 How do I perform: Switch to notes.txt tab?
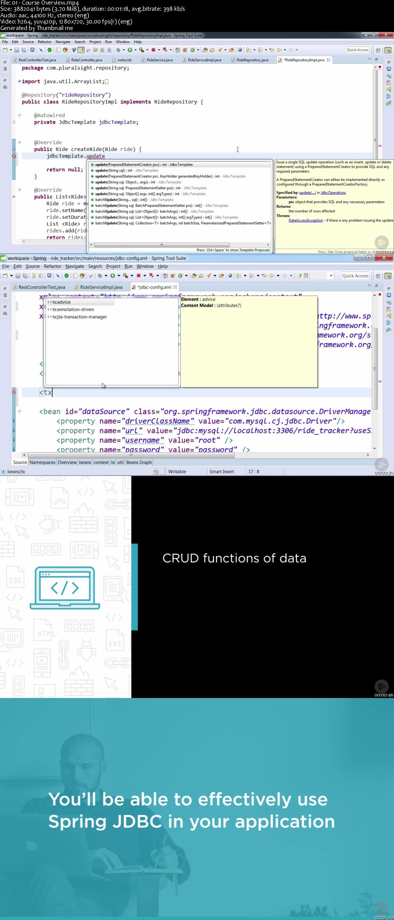click(122, 60)
